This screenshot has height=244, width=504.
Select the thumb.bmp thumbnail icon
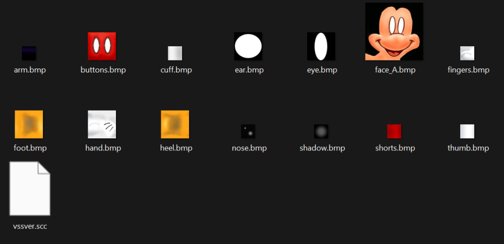[467, 131]
